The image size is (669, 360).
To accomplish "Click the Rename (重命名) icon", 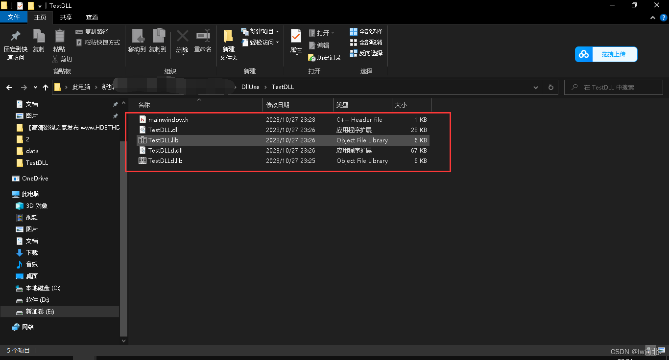I will (203, 36).
